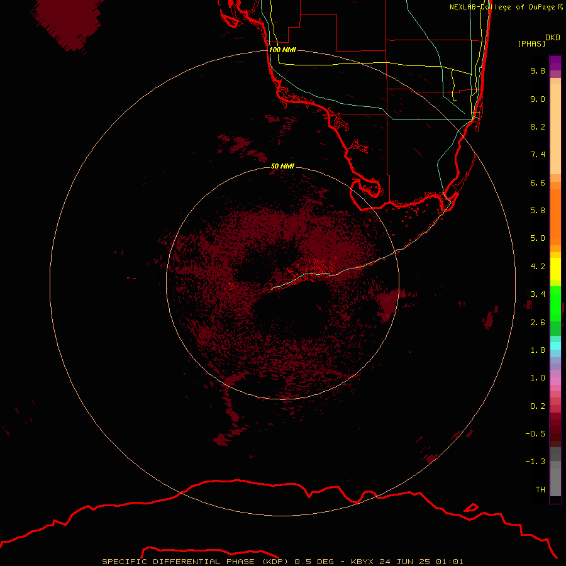This screenshot has height=566, width=566.
Task: Select the cyan color bar segment
Action: [x=555, y=346]
